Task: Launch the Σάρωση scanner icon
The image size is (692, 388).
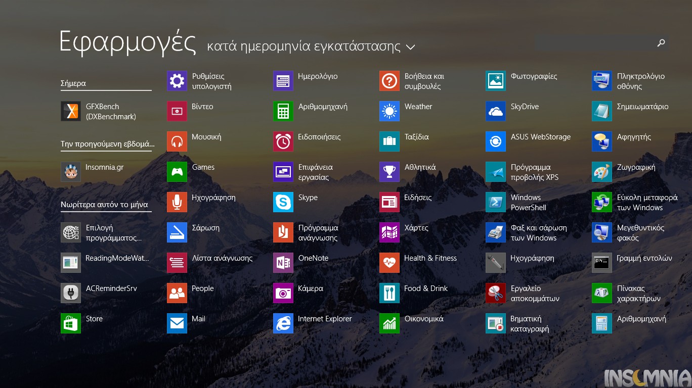Action: pyautogui.click(x=177, y=232)
